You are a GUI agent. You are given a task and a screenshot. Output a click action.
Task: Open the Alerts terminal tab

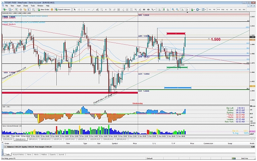click(x=36, y=154)
